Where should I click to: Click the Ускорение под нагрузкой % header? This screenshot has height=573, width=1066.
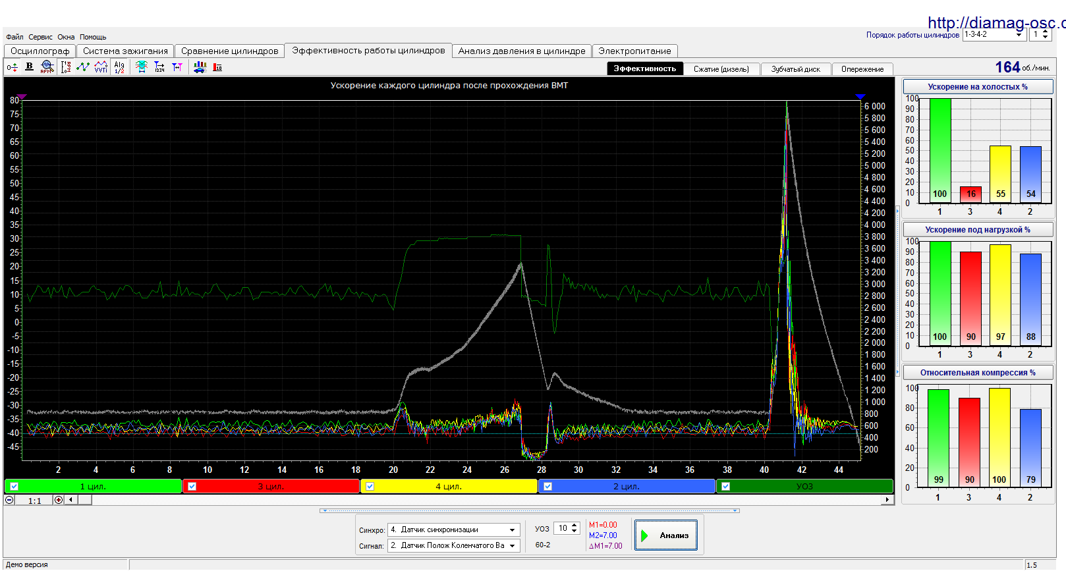click(978, 230)
